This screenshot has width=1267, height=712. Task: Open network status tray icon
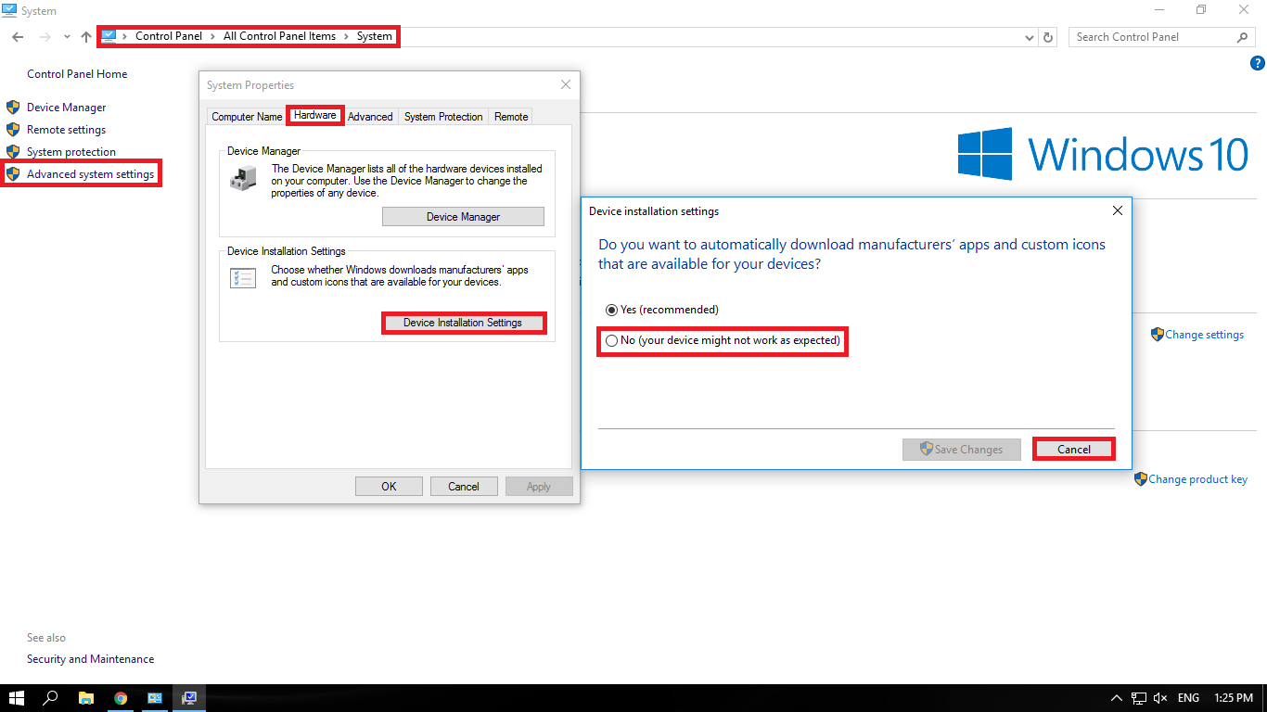[1138, 698]
